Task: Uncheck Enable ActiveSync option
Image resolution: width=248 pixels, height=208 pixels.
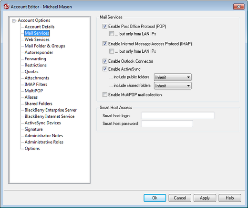Action: coord(105,69)
